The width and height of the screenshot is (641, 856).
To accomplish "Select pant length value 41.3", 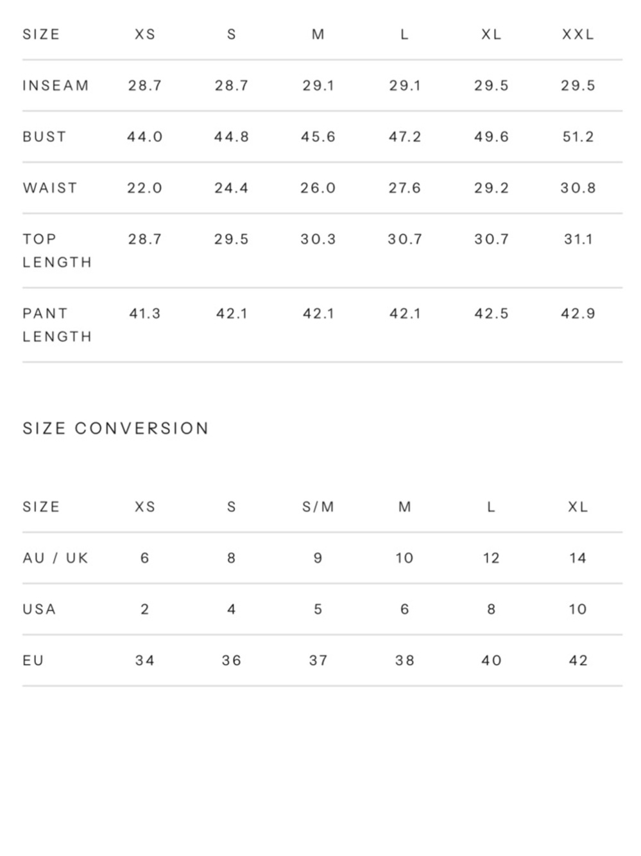I will coord(145,314).
